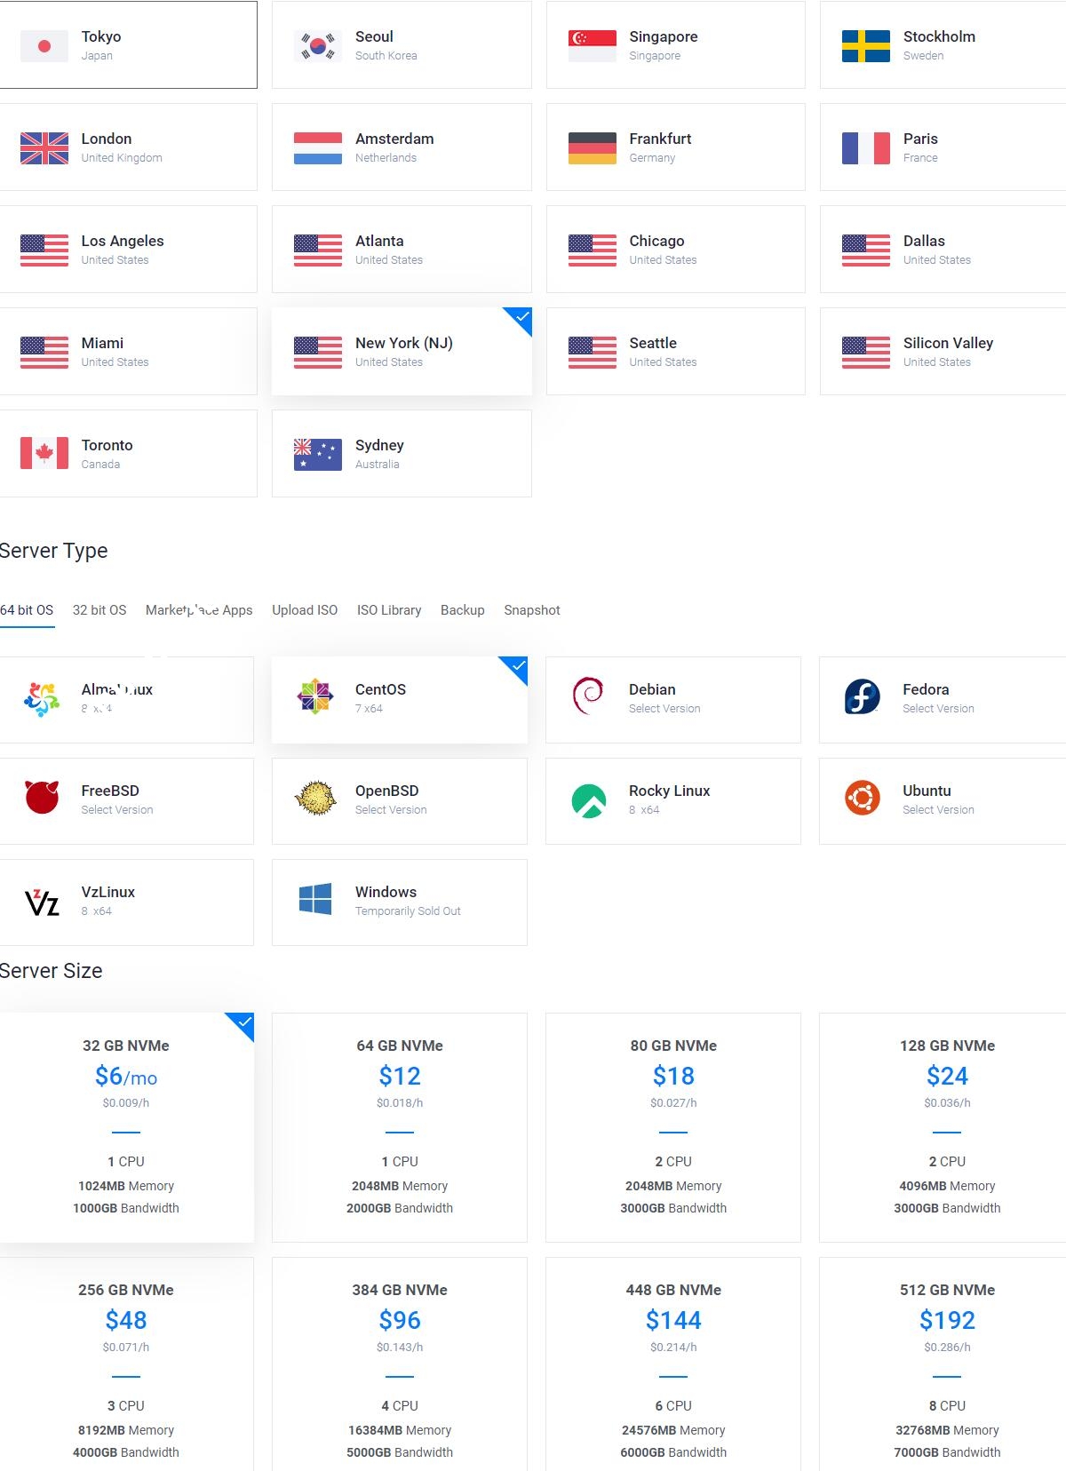Image resolution: width=1066 pixels, height=1471 pixels.
Task: Select the Seattle location card
Action: pyautogui.click(x=675, y=352)
